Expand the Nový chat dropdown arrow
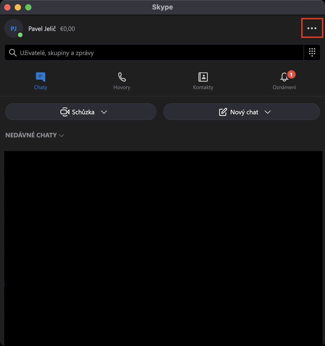The height and width of the screenshot is (346, 325). [268, 112]
